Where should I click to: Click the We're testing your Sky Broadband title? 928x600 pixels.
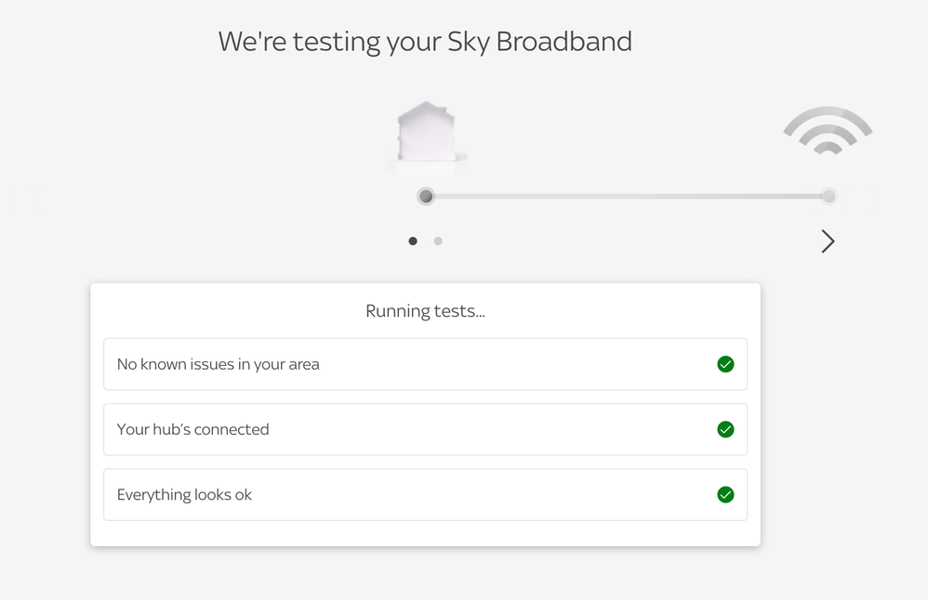tap(425, 42)
